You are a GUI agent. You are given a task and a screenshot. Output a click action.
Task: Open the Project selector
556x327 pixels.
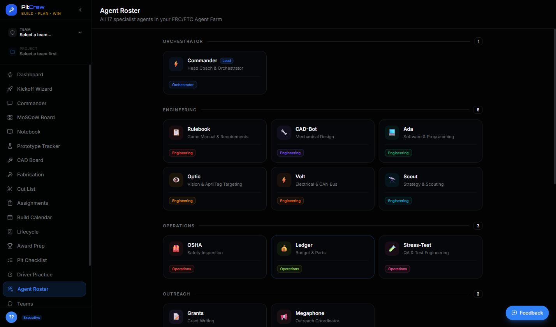click(x=46, y=51)
